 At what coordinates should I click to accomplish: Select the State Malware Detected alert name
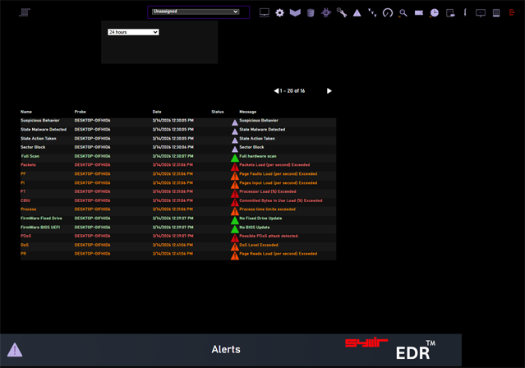click(x=44, y=130)
